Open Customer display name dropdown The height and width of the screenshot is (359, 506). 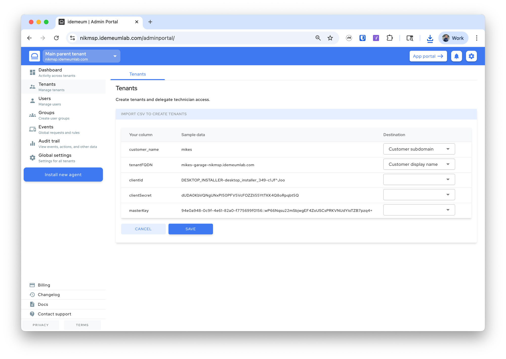click(419, 164)
